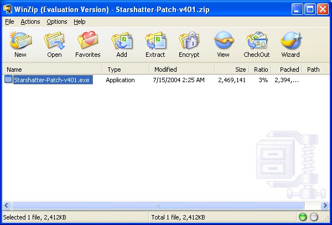The image size is (332, 225).
Task: Click the gray status light indicator
Action: [314, 217]
